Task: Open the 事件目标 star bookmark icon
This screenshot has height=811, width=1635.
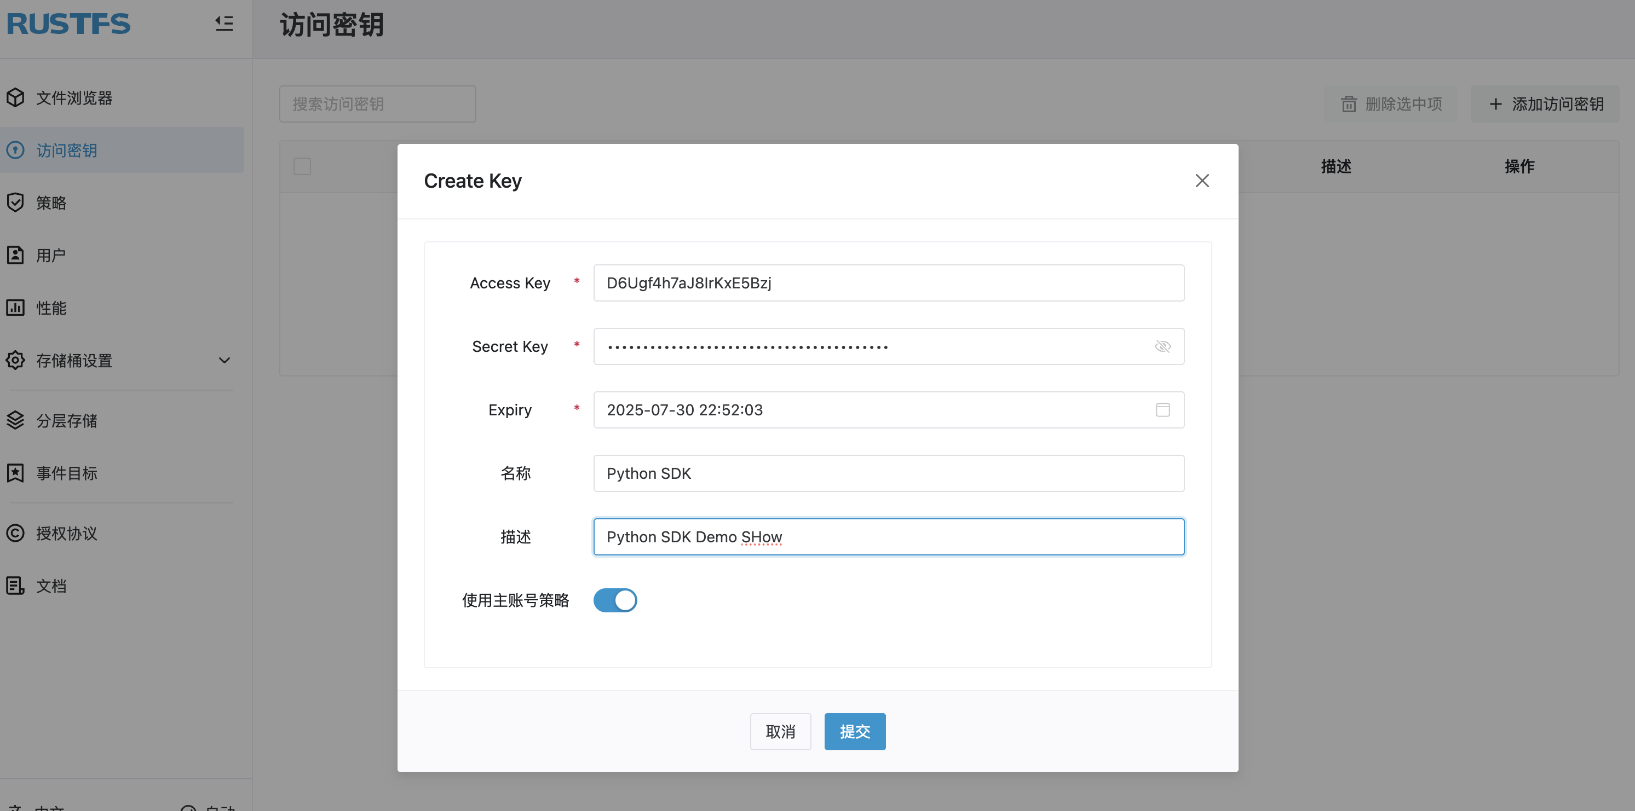Action: [16, 473]
